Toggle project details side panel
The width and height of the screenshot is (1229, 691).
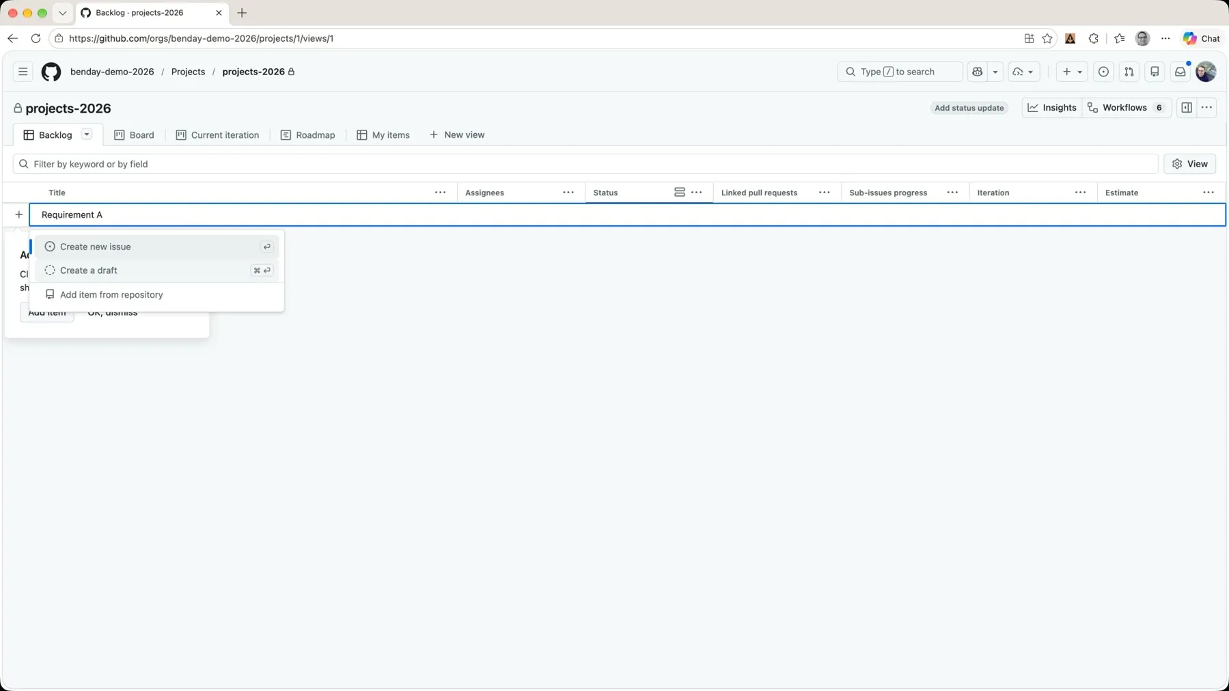click(1187, 108)
